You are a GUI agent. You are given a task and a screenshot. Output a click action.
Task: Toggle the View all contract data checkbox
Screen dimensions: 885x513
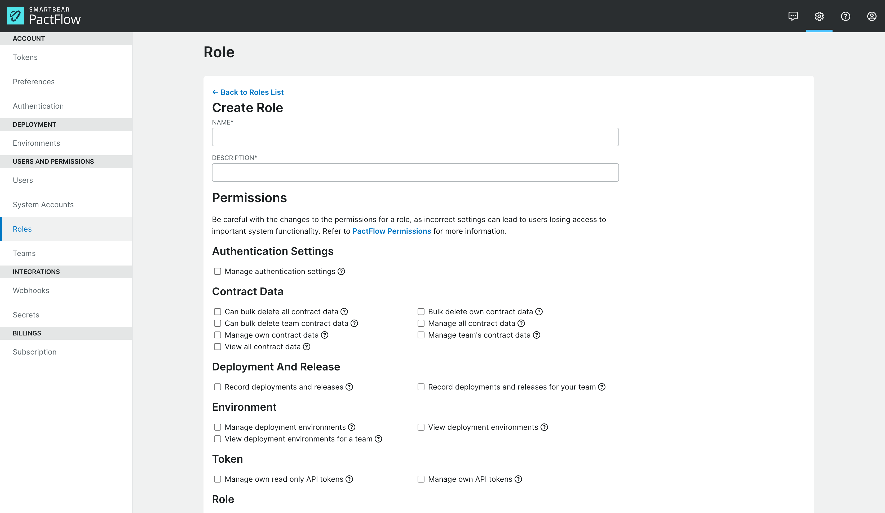(x=217, y=346)
